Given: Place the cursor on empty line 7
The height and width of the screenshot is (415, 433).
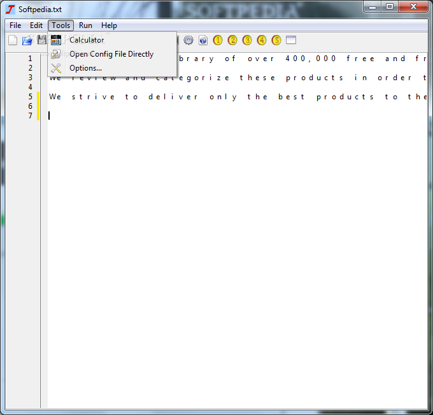Looking at the screenshot, I should [x=238, y=116].
